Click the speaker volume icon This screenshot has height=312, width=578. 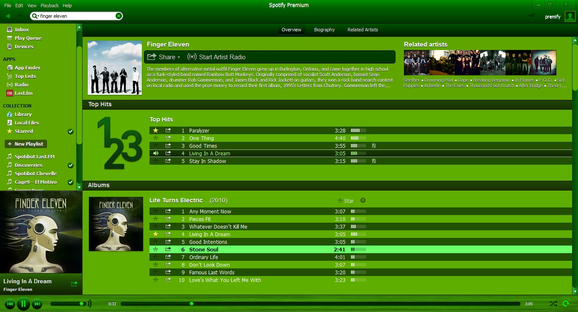pyautogui.click(x=89, y=304)
